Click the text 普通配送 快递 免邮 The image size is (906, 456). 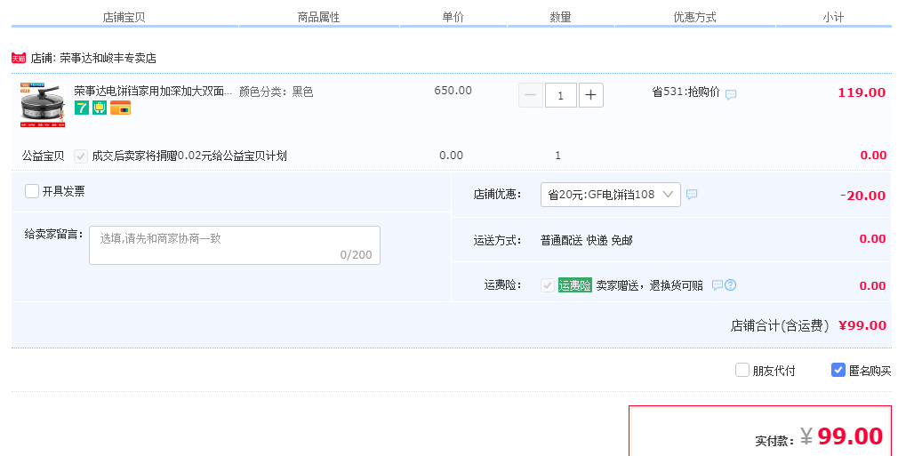coord(587,240)
